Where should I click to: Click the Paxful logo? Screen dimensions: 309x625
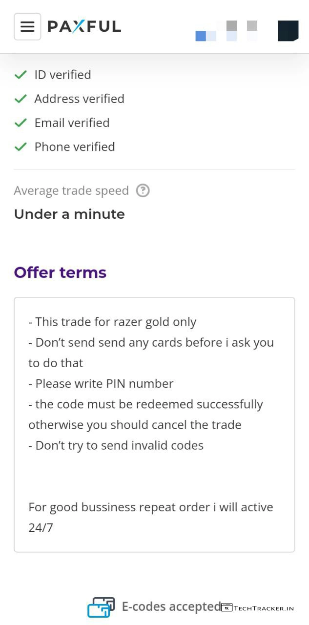tap(84, 26)
